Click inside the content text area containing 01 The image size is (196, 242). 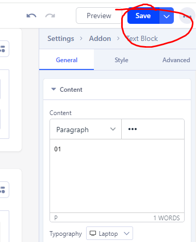pos(117,176)
